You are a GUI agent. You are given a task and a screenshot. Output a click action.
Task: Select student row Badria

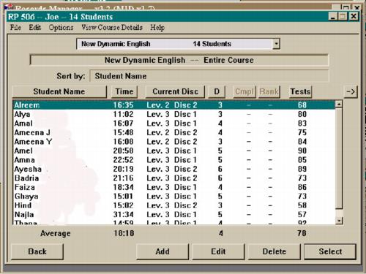174,178
